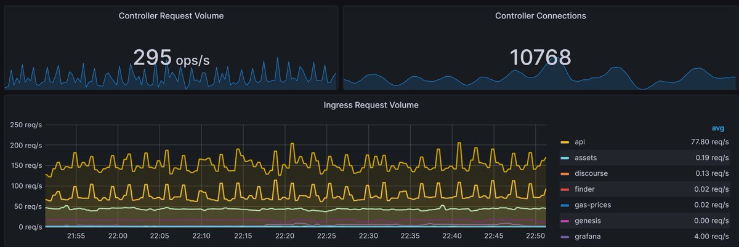Image resolution: width=739 pixels, height=247 pixels.
Task: Change the finder red color swatch
Action: [x=565, y=189]
